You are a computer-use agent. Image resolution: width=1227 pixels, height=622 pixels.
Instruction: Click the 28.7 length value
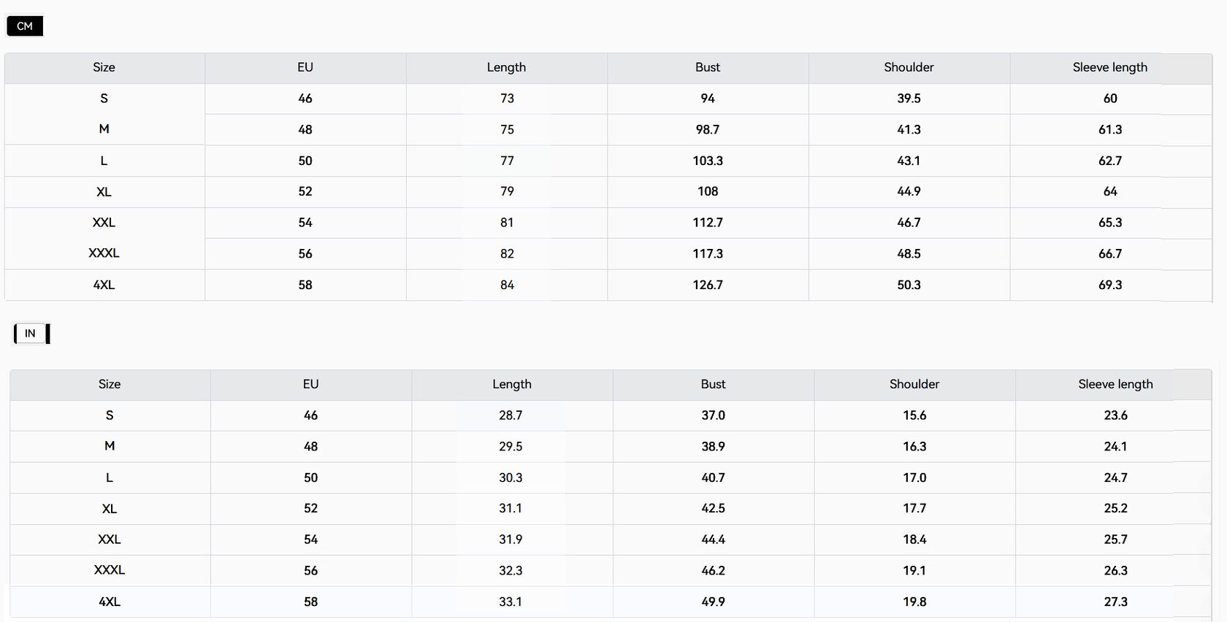(x=511, y=415)
